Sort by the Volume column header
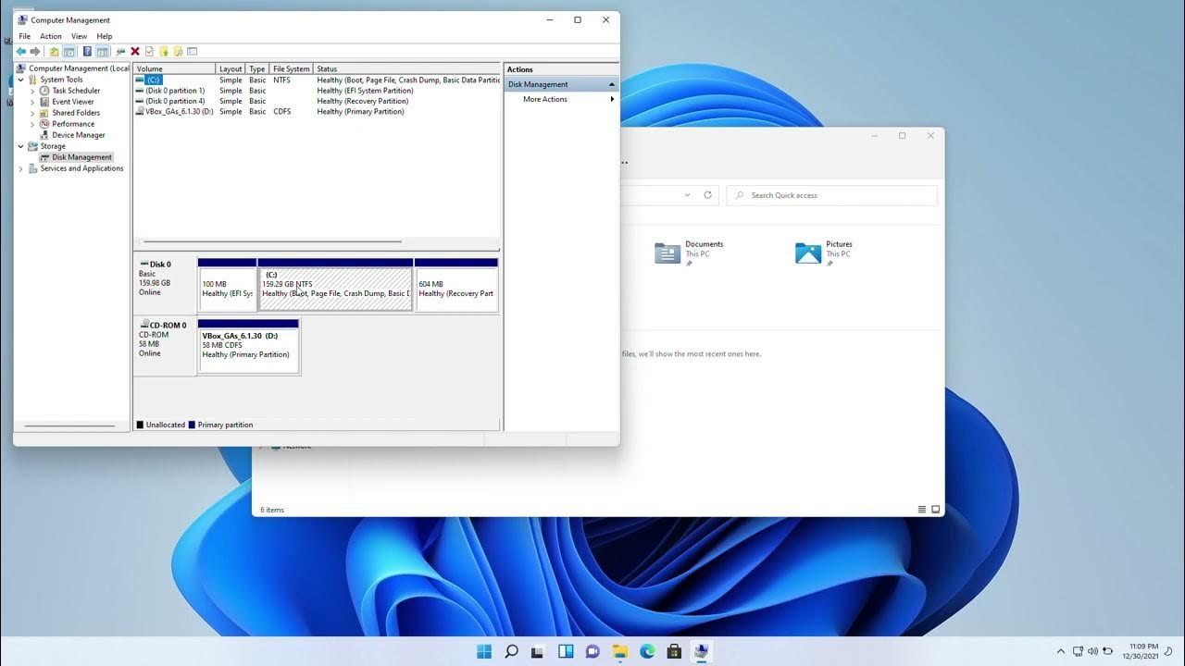The width and height of the screenshot is (1185, 666). 175,68
